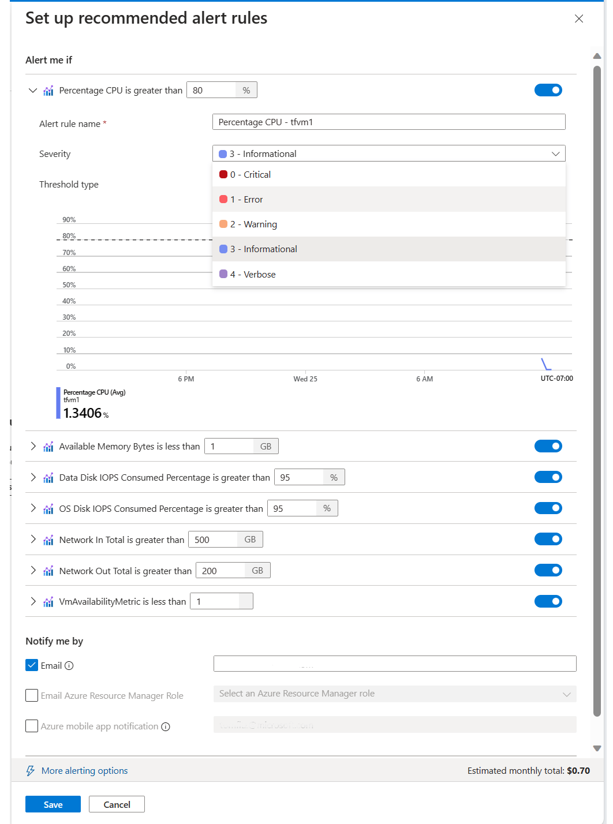Expand the Network Out Total rule

tap(33, 570)
